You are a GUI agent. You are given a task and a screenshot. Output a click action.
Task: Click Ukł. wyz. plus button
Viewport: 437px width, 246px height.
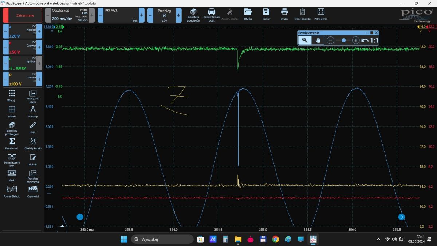(x=142, y=15)
